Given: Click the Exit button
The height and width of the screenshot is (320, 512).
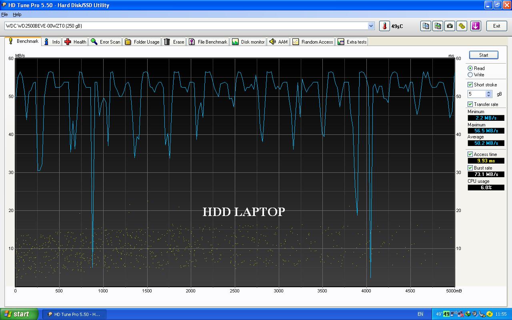Looking at the screenshot, I should 496,26.
